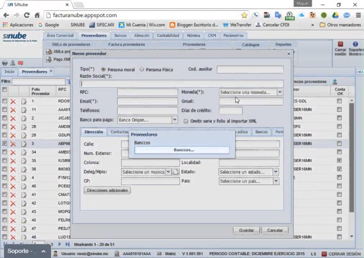
Task: Open Soporte técnico help icon
Action: 355,44
